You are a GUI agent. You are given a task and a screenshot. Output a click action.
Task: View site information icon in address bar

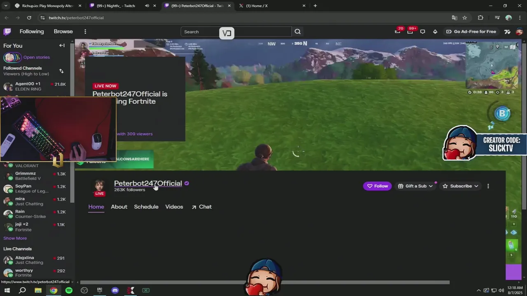(42, 18)
